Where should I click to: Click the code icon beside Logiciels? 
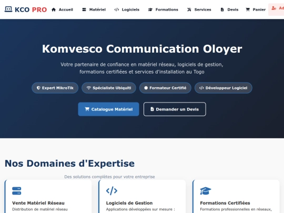click(x=117, y=9)
